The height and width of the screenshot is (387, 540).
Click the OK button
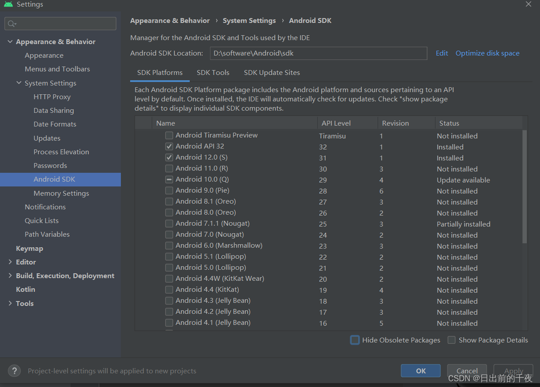pos(421,371)
